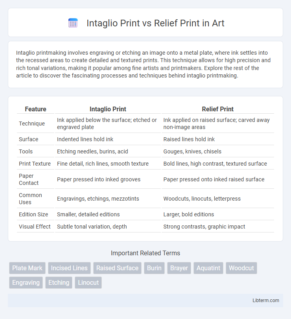Click the Engraving tag
Image resolution: width=291 pixels, height=319 pixels.
coord(26,282)
